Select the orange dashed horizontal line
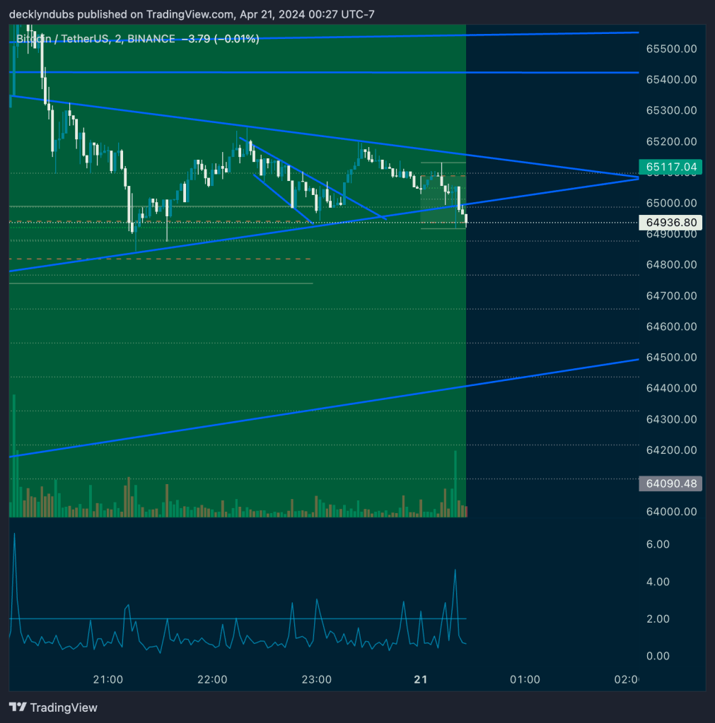Image resolution: width=715 pixels, height=723 pixels. [177, 259]
